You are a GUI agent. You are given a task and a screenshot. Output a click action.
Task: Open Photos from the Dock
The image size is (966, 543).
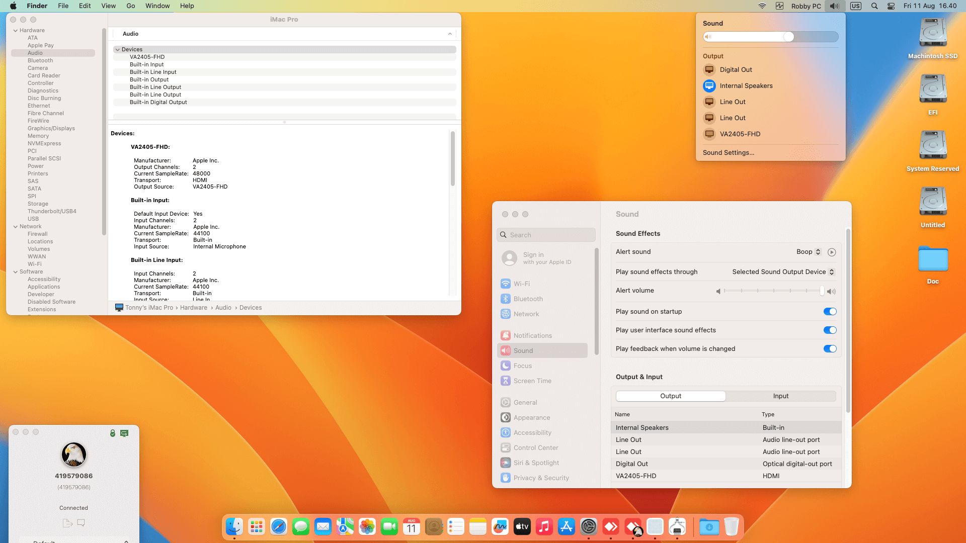pyautogui.click(x=367, y=526)
